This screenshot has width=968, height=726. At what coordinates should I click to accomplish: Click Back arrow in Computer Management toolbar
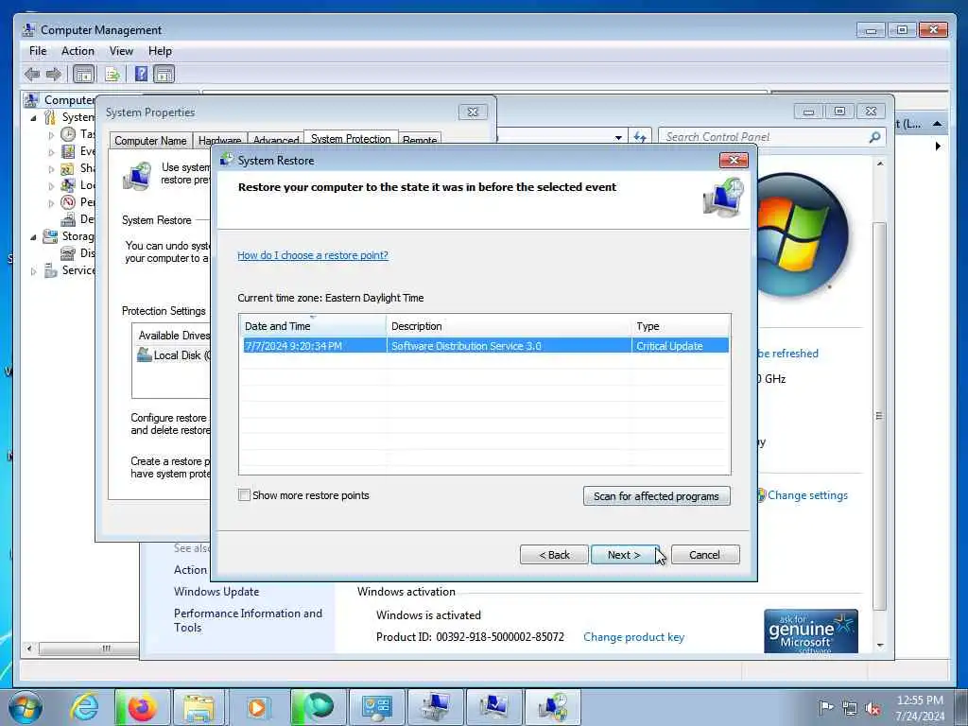coord(32,75)
